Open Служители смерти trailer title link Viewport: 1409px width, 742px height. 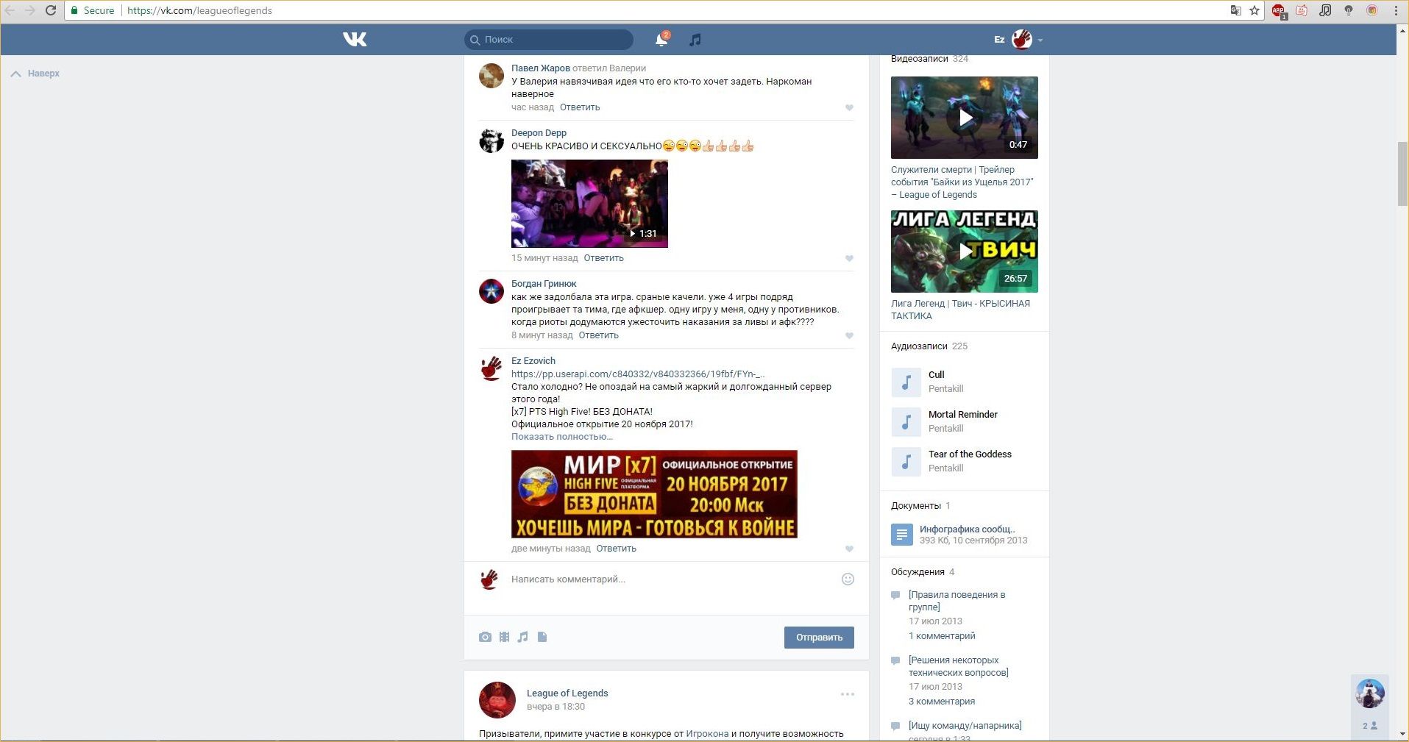962,182
